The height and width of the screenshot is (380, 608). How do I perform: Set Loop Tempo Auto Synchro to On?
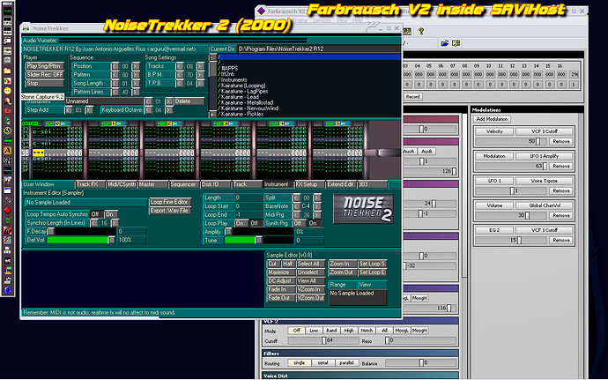point(110,214)
